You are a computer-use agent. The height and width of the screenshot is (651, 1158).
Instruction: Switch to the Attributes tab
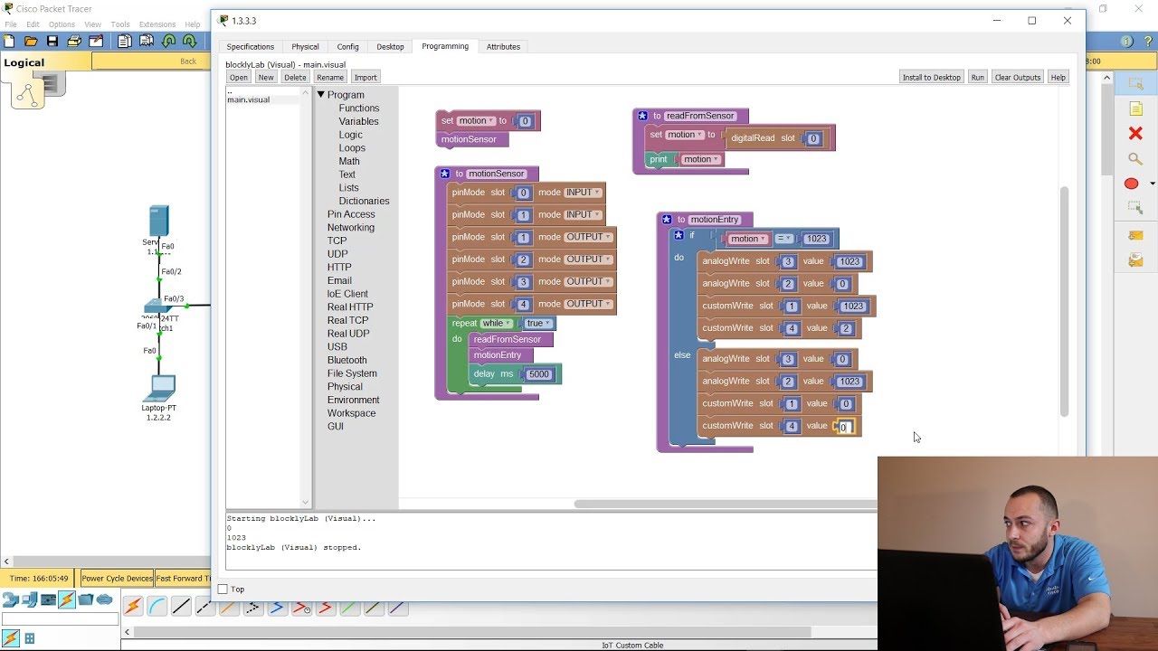point(503,46)
